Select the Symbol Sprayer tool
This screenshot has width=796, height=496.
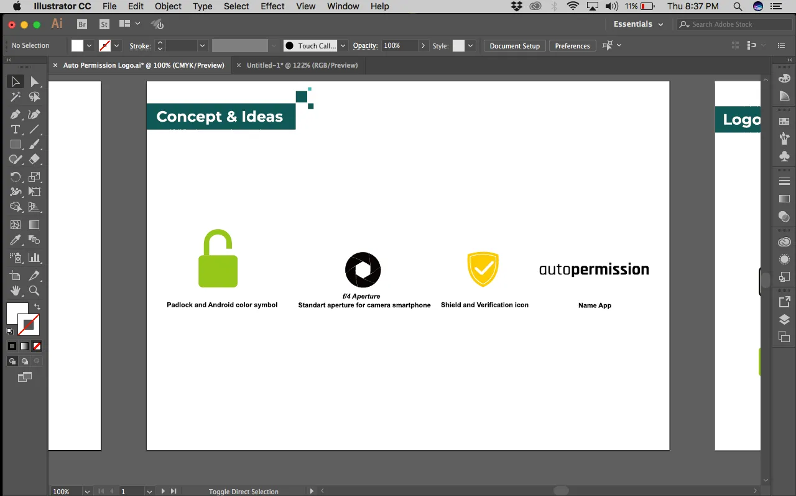(16, 257)
